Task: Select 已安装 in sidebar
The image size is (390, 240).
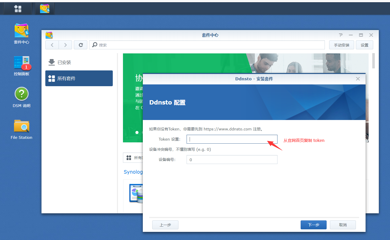Action: 79,62
